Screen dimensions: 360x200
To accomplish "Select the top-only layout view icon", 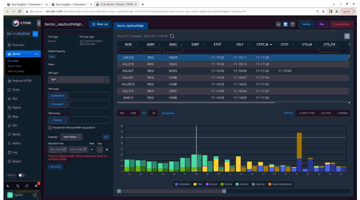I will 278,24.
